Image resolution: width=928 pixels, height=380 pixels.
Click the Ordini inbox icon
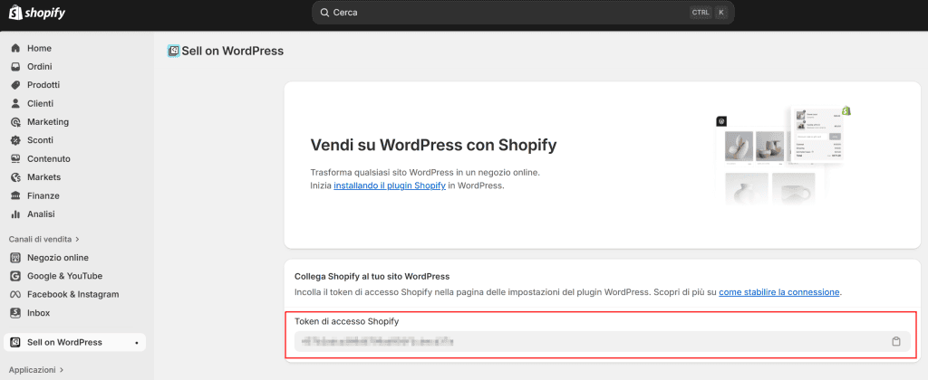tap(16, 67)
